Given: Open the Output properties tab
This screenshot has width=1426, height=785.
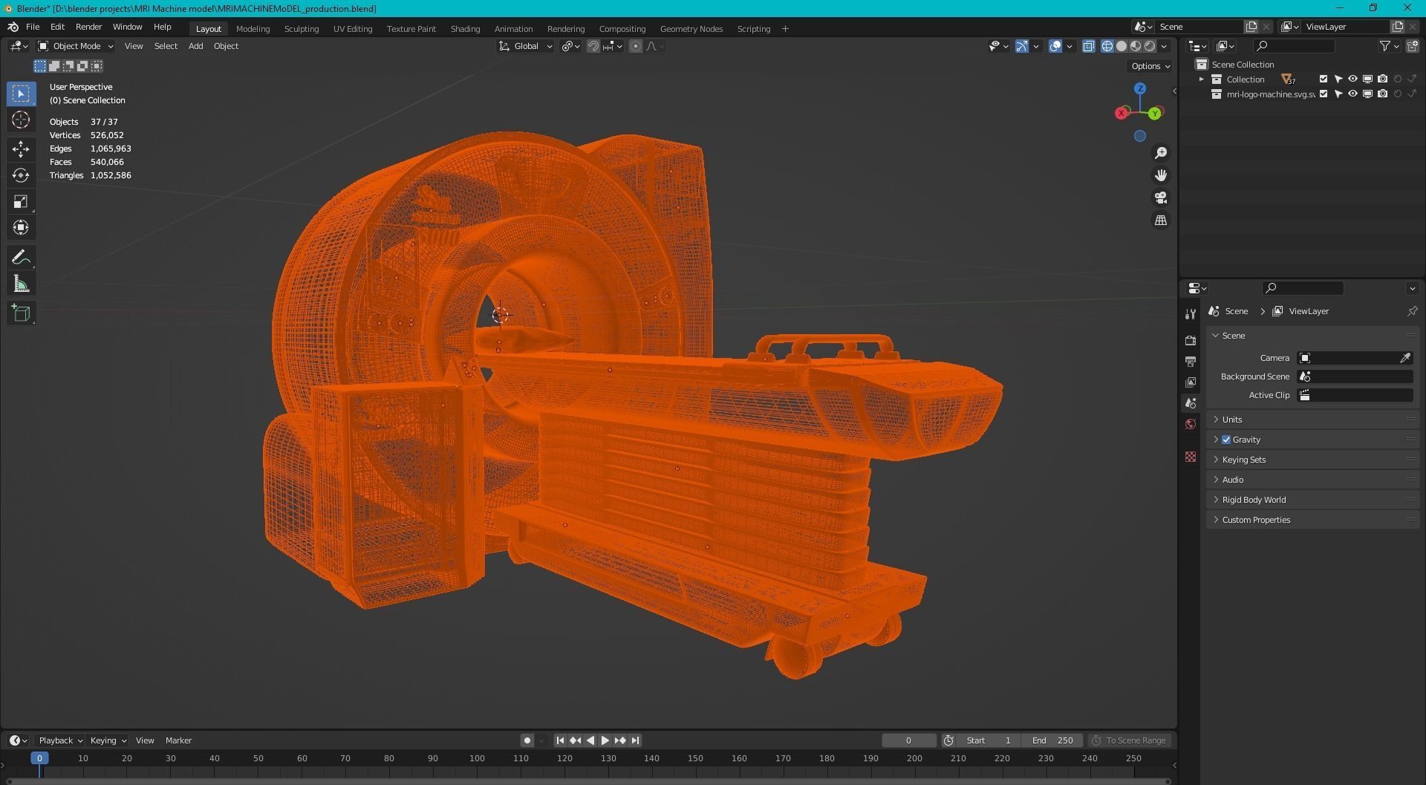Looking at the screenshot, I should (1191, 361).
